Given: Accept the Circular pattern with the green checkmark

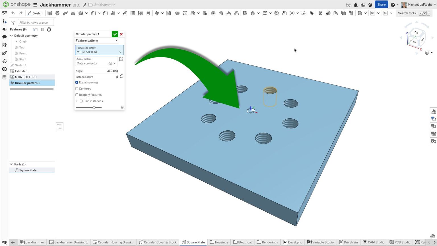Looking at the screenshot, I should (x=115, y=34).
